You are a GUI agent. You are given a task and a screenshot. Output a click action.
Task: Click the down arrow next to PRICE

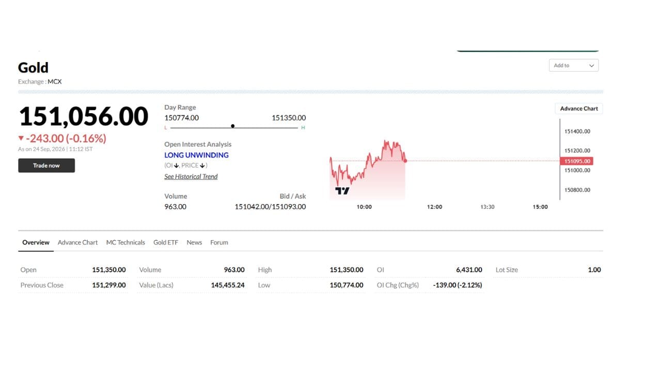coord(202,166)
